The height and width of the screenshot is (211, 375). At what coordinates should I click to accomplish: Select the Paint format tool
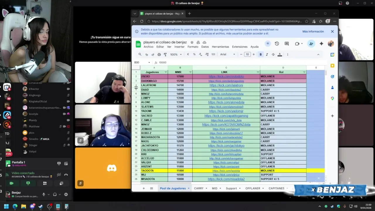tap(165, 55)
